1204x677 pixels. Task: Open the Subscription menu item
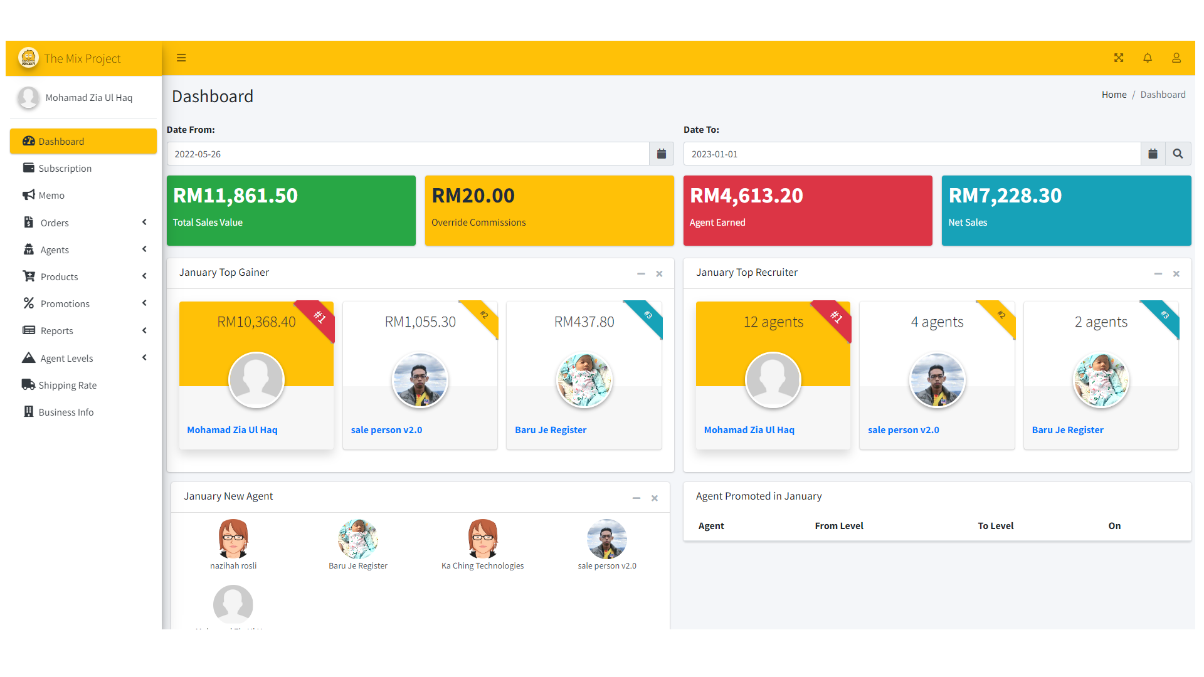65,169
